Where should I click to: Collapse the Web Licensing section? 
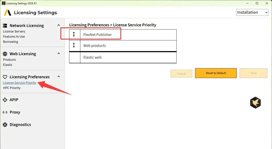point(59,53)
